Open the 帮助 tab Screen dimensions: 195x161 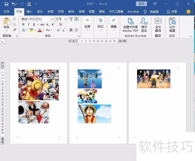tap(102, 12)
